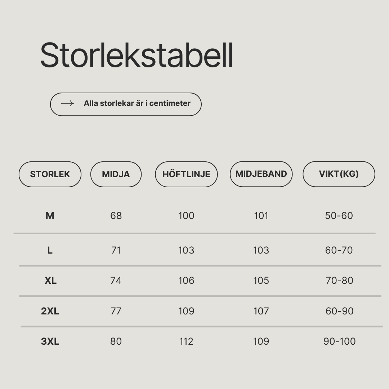Click weight range 60-90 for 2XL
Viewport: 389px width, 389px height.
pos(339,311)
